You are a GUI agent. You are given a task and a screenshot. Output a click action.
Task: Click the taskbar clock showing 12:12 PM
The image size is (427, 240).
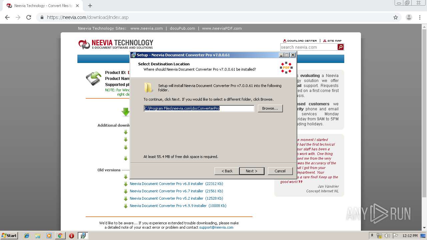point(410,236)
